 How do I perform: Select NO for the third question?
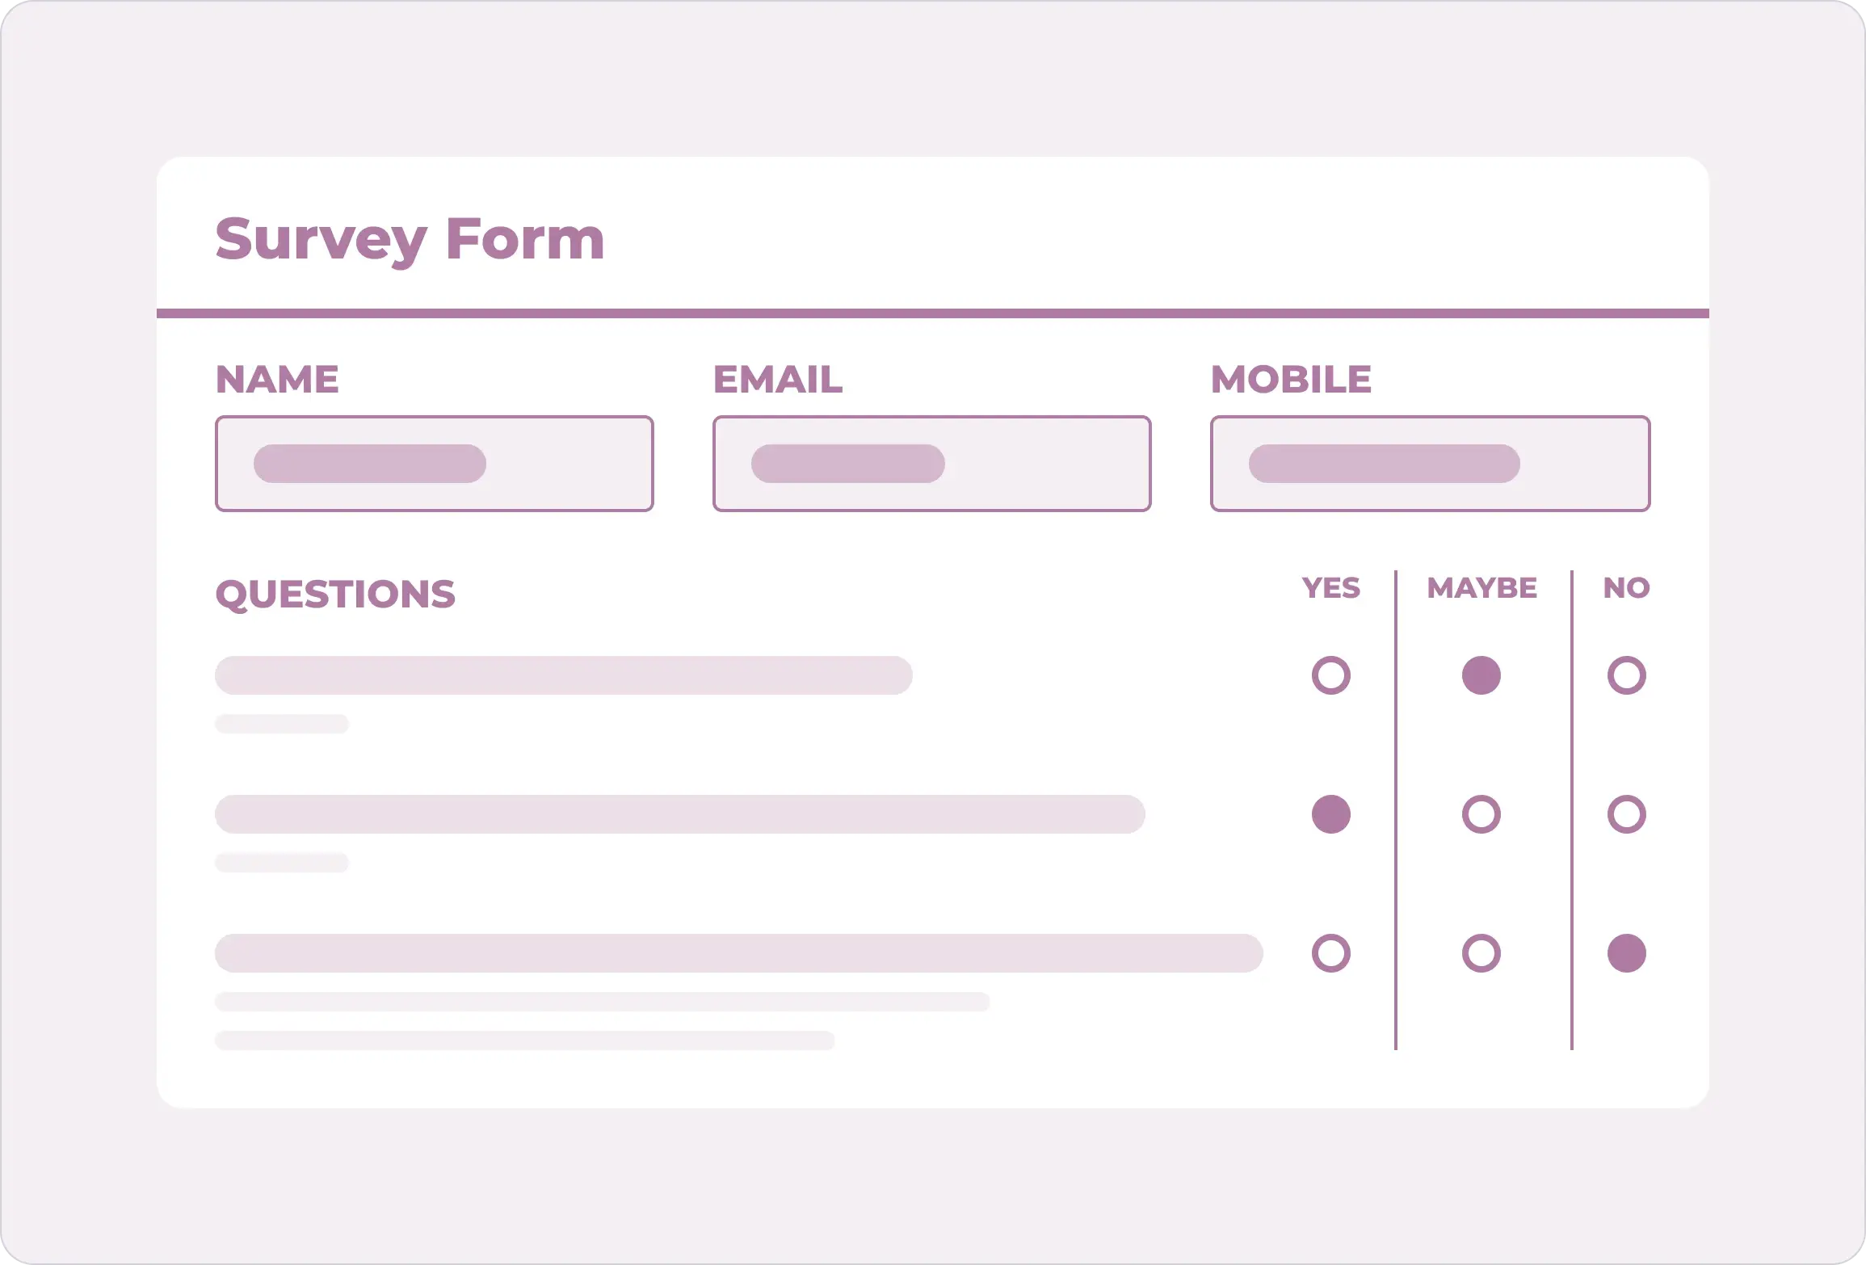coord(1627,953)
